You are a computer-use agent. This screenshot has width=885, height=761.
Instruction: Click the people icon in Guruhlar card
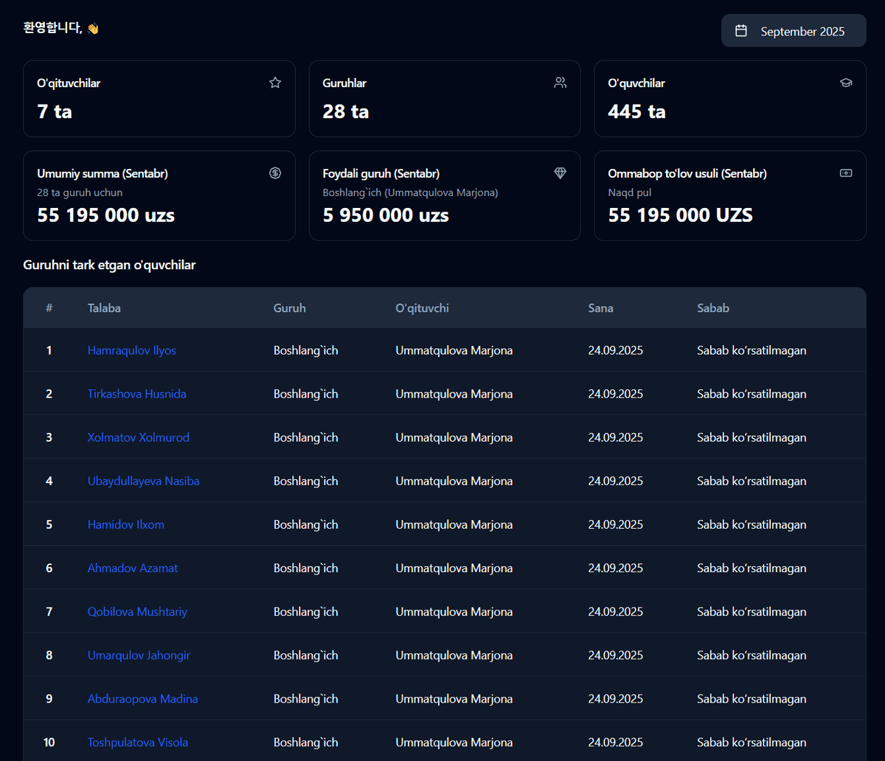(x=560, y=83)
